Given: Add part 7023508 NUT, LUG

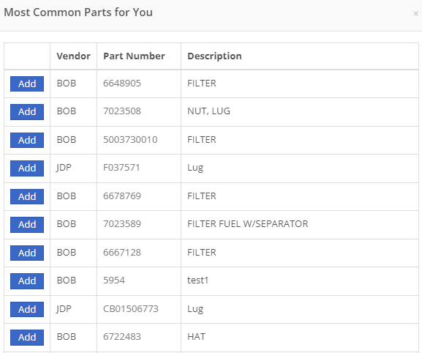Looking at the screenshot, I should (x=27, y=112).
